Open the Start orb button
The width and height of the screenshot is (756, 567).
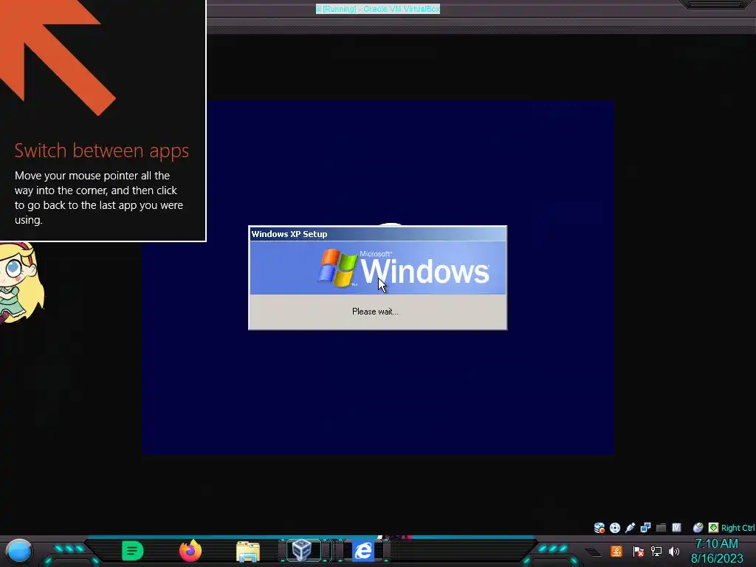(19, 551)
